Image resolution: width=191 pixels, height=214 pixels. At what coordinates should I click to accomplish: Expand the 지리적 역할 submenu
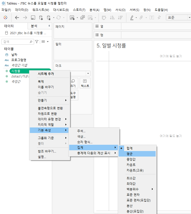point(50,125)
